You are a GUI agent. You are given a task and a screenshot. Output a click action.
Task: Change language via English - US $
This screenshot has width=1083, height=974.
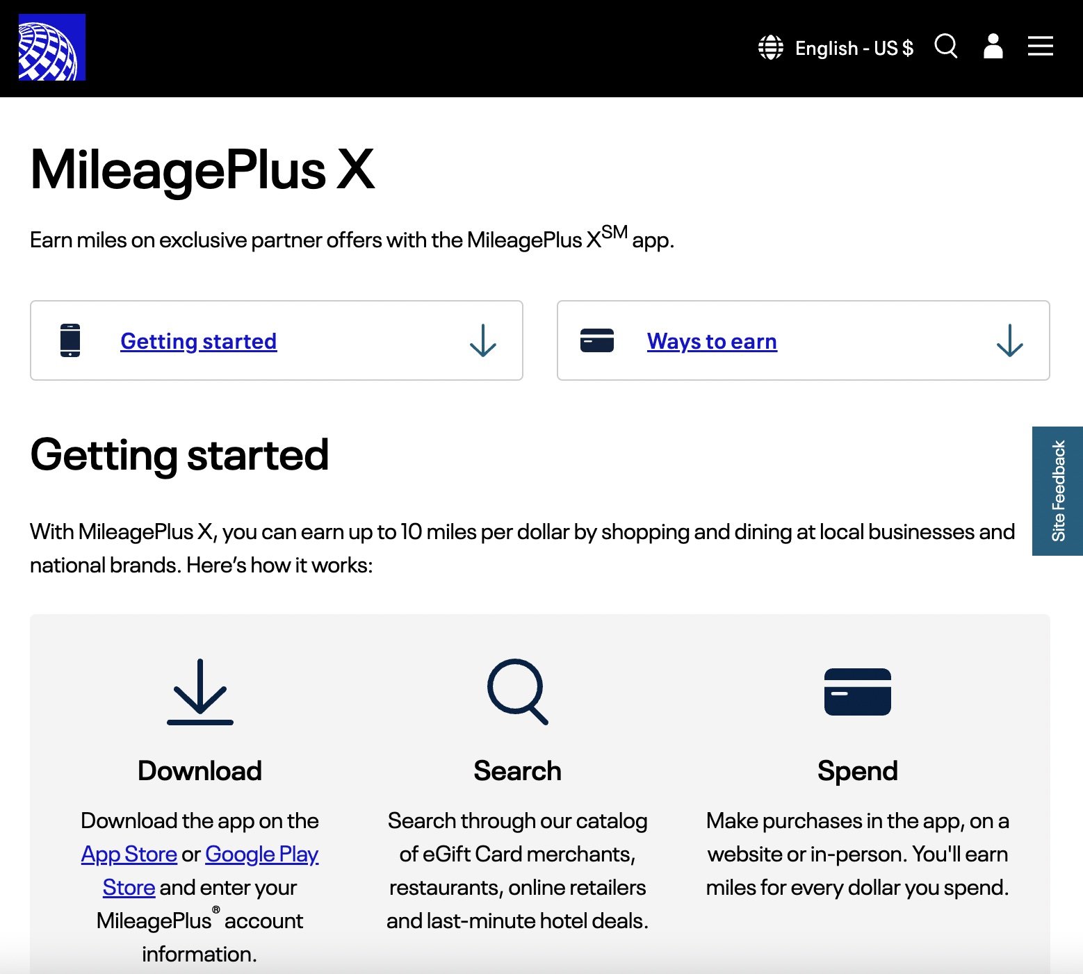coord(854,48)
